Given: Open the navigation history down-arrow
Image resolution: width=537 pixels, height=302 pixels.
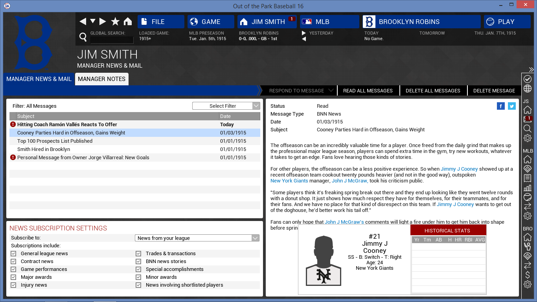Looking at the screenshot, I should pos(93,21).
